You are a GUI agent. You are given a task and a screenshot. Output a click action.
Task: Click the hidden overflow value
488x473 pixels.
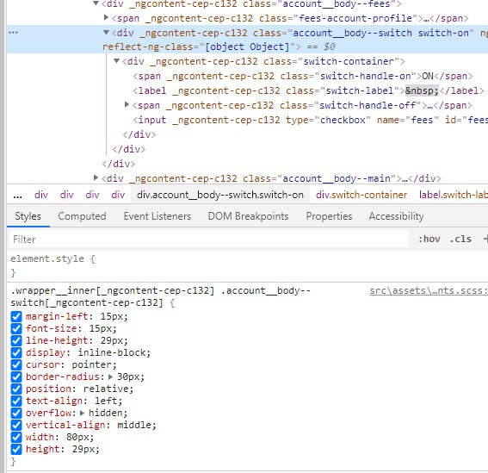106,414
